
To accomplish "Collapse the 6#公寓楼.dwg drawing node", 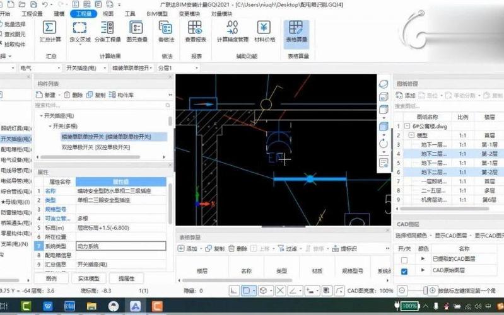I will pyautogui.click(x=407, y=126).
